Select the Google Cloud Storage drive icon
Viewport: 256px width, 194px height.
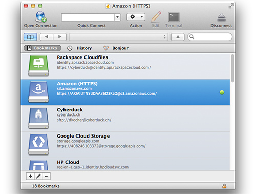(38, 145)
